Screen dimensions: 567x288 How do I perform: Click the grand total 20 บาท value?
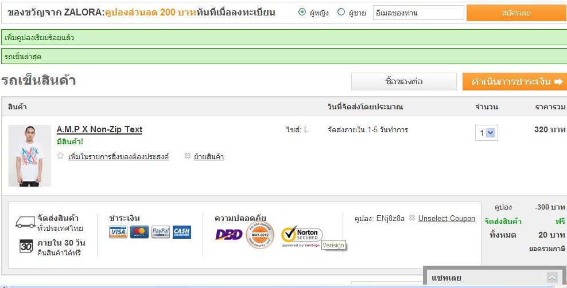[552, 235]
